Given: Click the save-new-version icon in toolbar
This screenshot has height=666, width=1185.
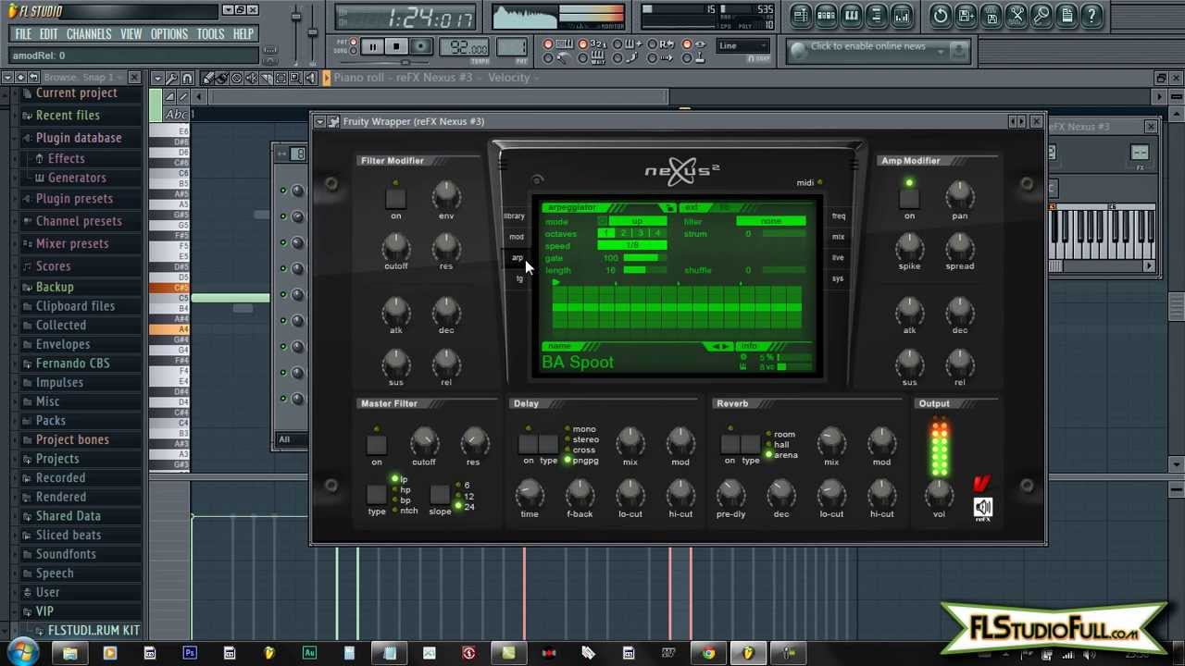Looking at the screenshot, I should [966, 16].
